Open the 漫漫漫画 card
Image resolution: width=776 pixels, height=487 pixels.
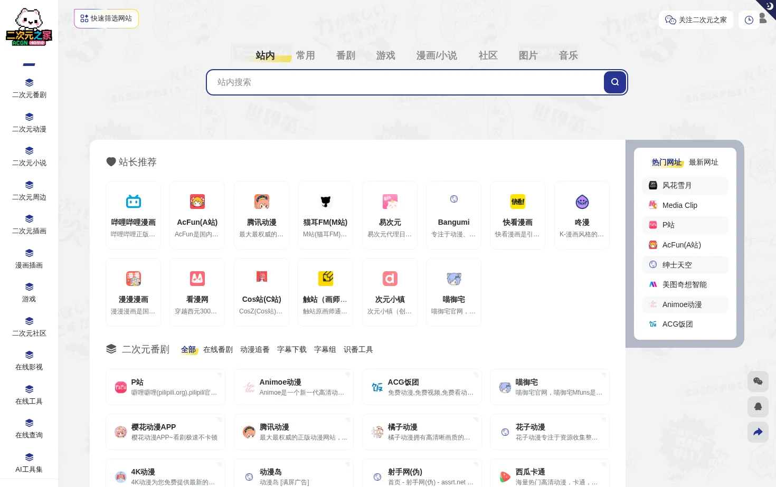(133, 292)
